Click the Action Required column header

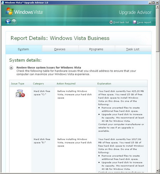pos(66,84)
